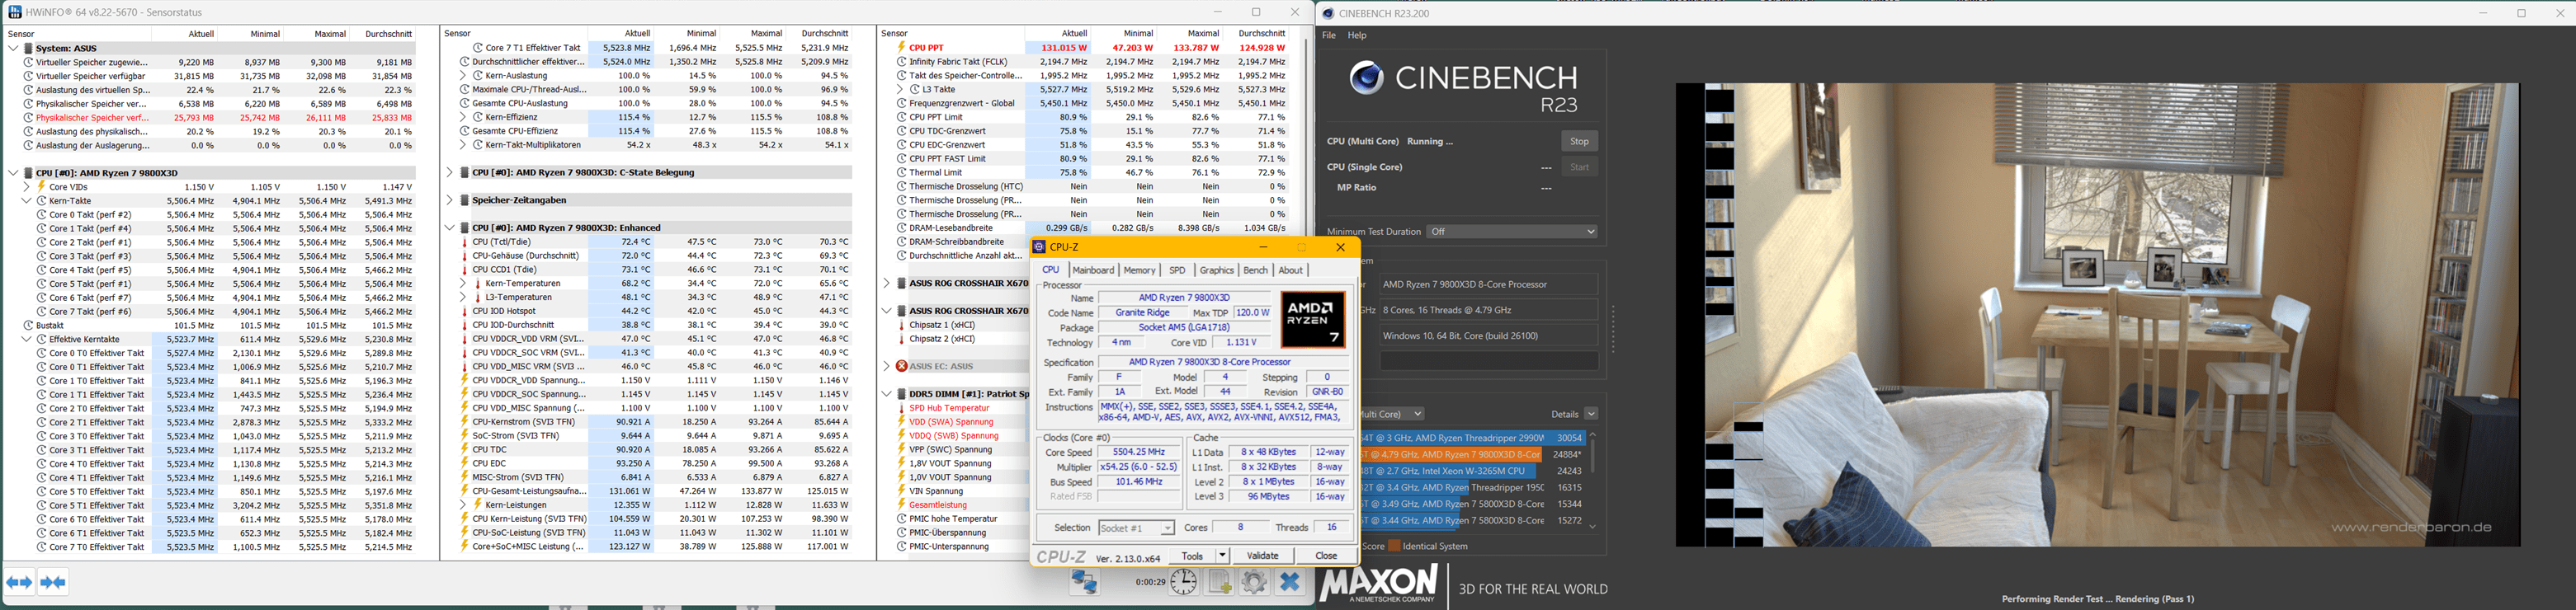Click the CPU-Z title bar app icon

[x=1040, y=246]
